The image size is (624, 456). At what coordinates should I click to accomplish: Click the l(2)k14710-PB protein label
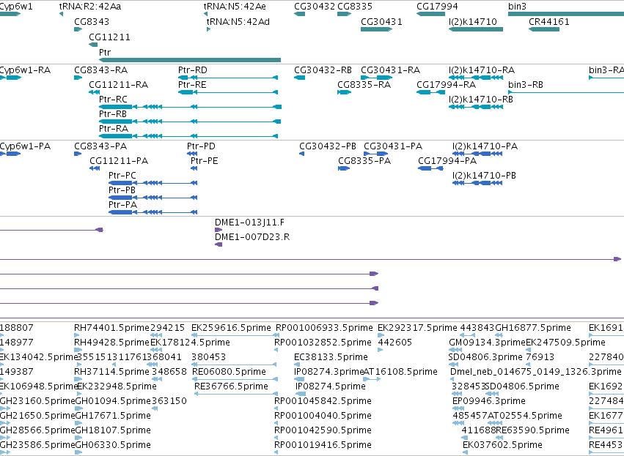(x=485, y=176)
